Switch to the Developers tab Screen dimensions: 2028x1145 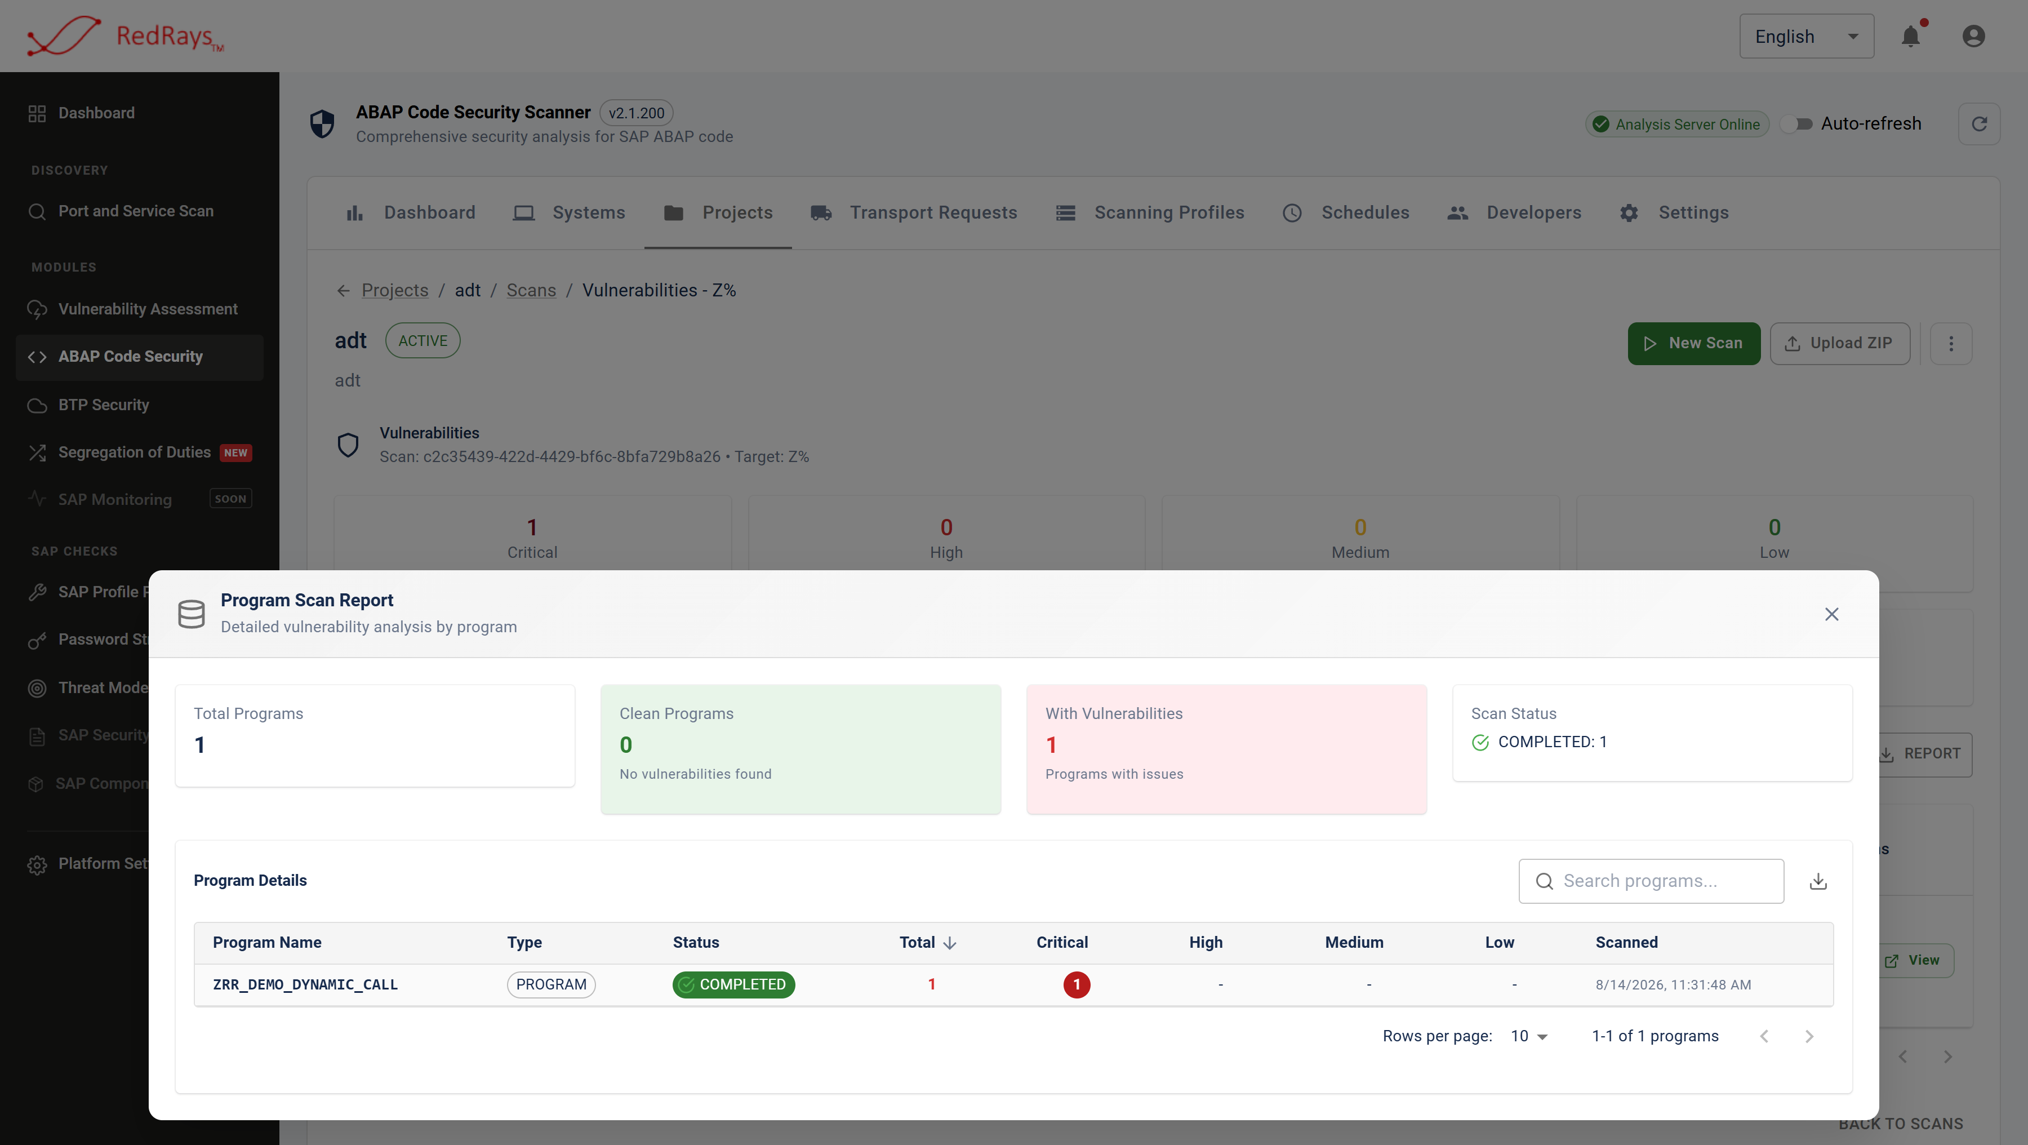click(x=1515, y=212)
